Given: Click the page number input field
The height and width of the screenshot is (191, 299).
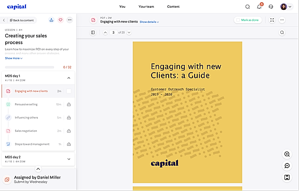Looking at the screenshot, I should [x=114, y=32].
